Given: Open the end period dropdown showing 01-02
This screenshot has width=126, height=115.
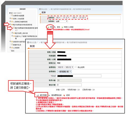Looking at the screenshot, I should [82, 18].
